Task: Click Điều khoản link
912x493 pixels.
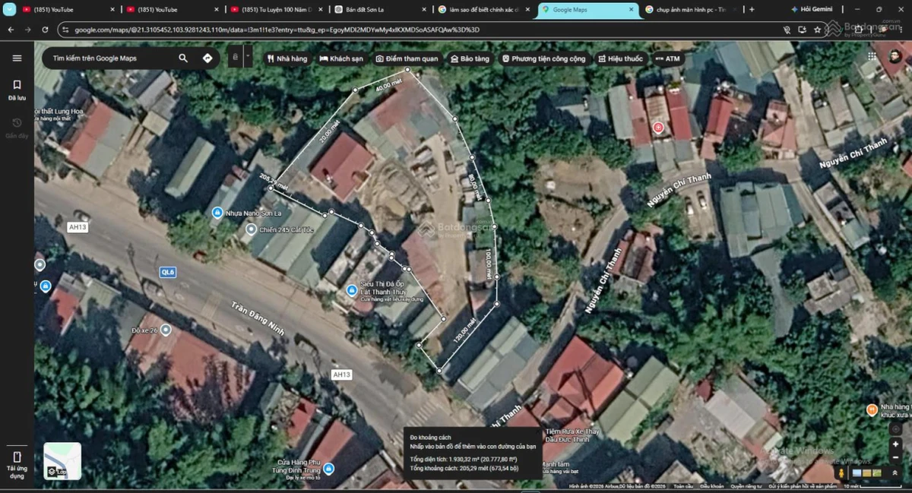Action: tap(711, 486)
